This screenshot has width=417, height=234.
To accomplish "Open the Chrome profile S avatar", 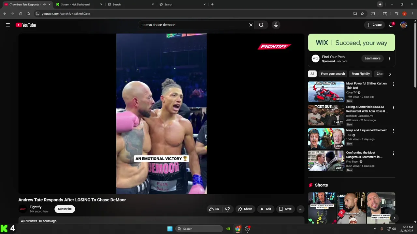I will 404,14.
